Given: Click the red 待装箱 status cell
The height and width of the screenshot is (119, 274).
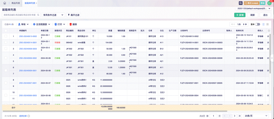Looking at the screenshot, I should [57, 42].
